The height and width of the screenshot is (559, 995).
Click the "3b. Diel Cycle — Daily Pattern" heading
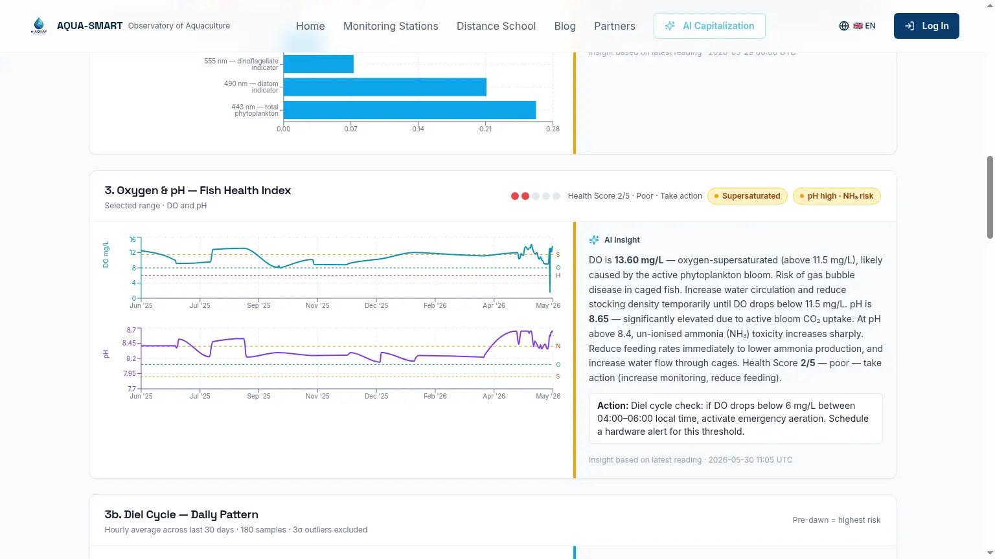point(181,514)
